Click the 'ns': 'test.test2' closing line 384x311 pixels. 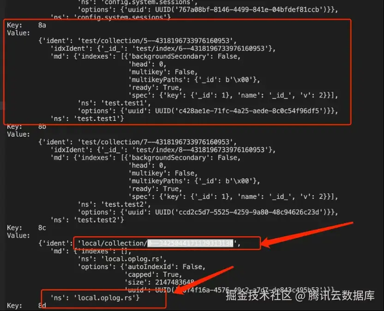coord(87,220)
